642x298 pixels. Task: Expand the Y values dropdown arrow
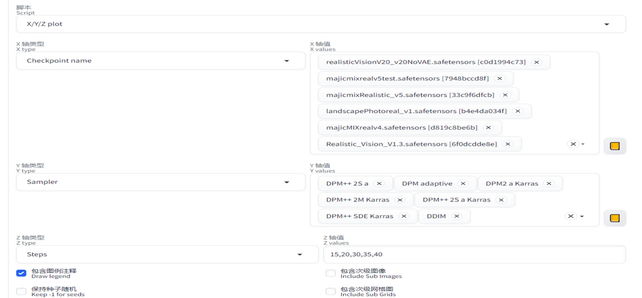pyautogui.click(x=582, y=217)
